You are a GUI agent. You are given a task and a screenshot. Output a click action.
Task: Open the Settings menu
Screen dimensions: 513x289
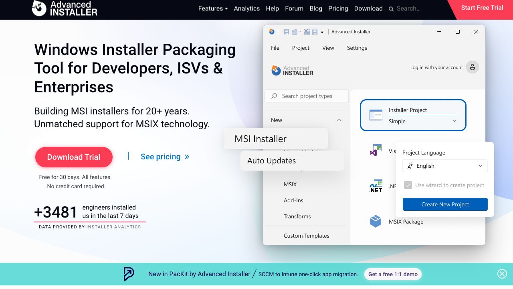coord(357,48)
